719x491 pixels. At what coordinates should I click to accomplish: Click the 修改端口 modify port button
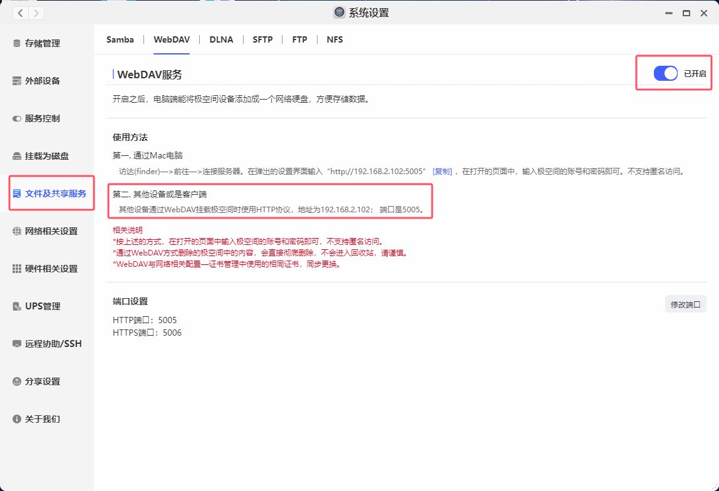[x=685, y=304]
